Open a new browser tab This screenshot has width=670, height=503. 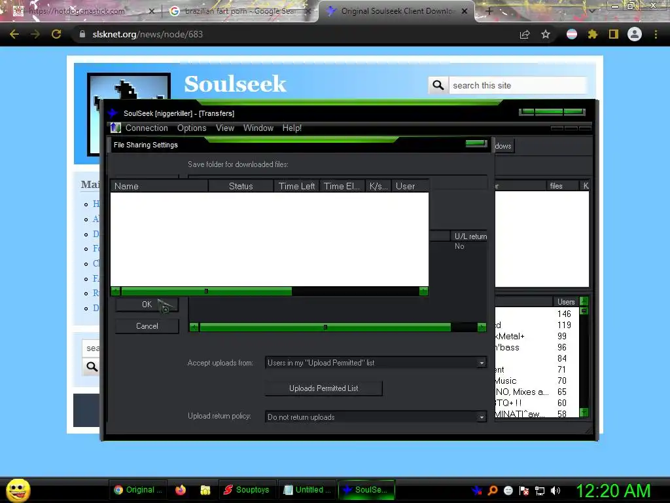coord(489,11)
